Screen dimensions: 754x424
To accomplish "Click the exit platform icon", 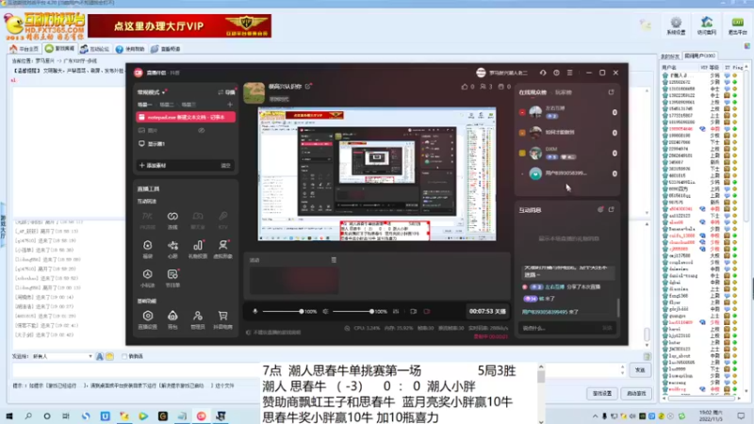I will point(737,25).
